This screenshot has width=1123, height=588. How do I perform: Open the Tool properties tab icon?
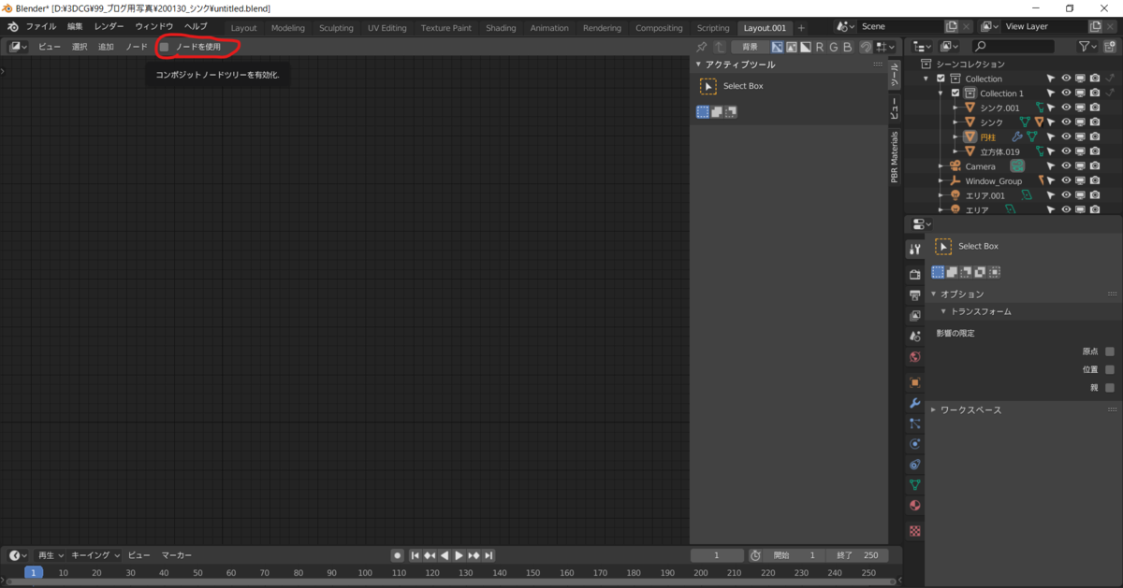point(915,250)
